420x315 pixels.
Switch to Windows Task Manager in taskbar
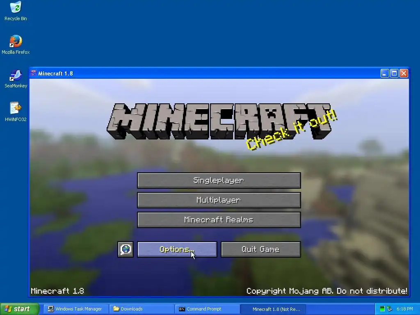tap(75, 309)
